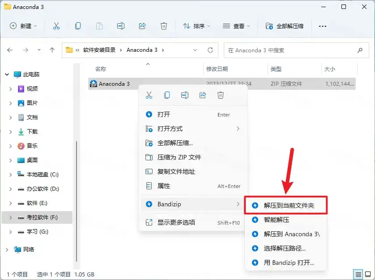Viewport: 375px width, 280px height.
Task: Open the address bar history dropdown chevron
Action: (195, 50)
